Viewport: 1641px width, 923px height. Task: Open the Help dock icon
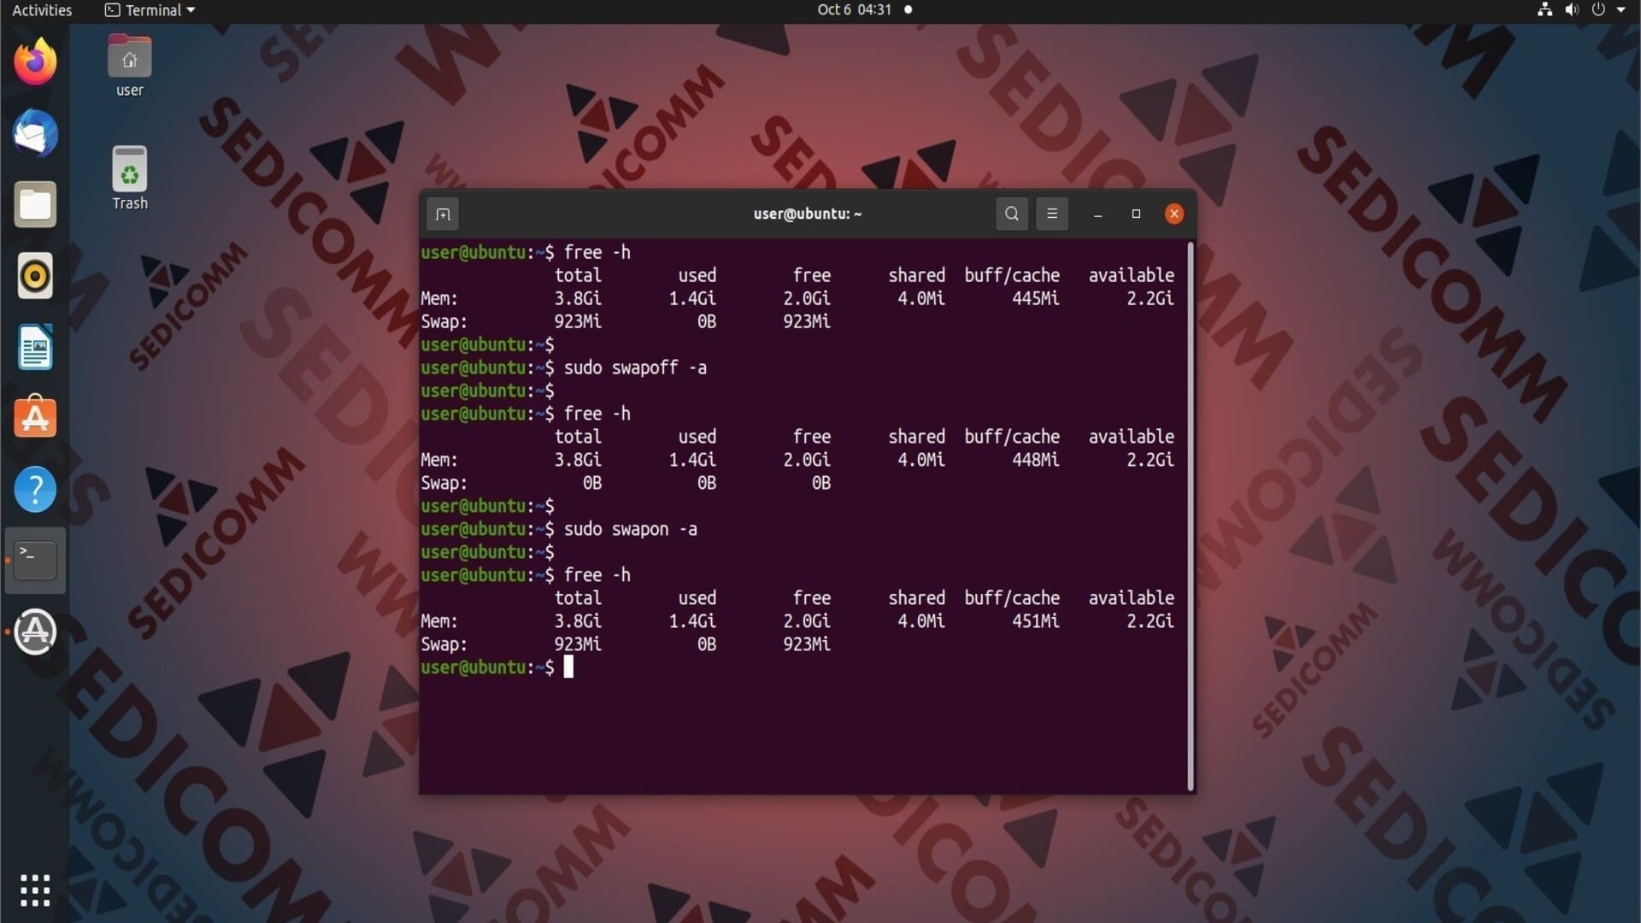tap(35, 490)
